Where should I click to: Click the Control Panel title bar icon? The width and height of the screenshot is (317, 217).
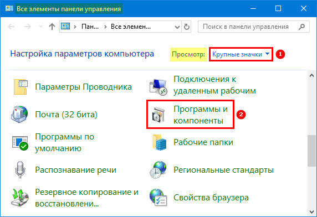(9, 9)
